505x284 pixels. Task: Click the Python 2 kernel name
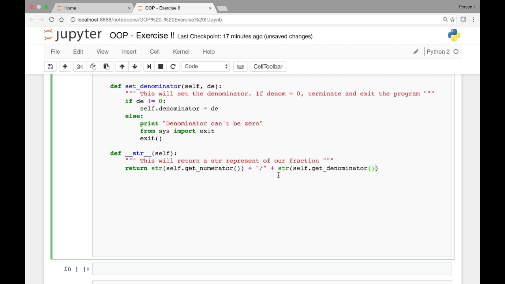[x=438, y=52]
